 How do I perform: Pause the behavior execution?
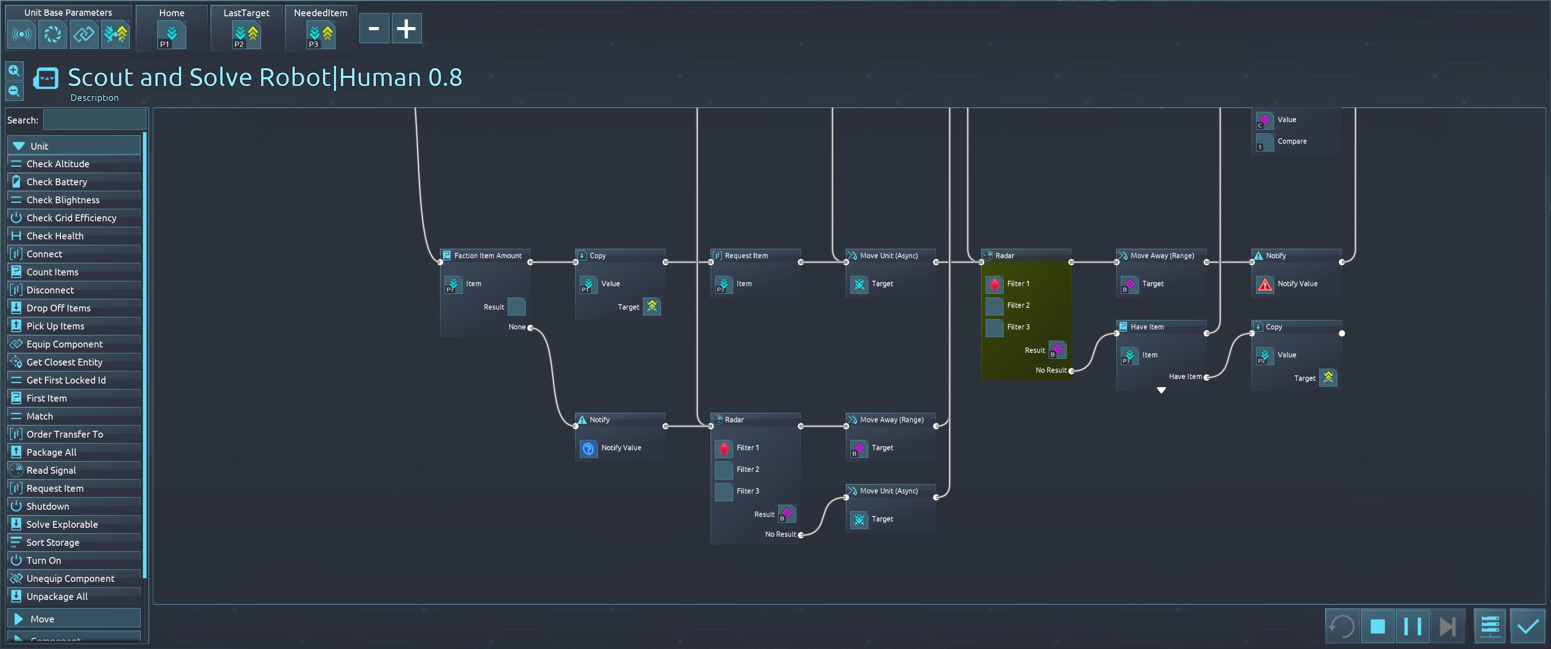coord(1412,626)
